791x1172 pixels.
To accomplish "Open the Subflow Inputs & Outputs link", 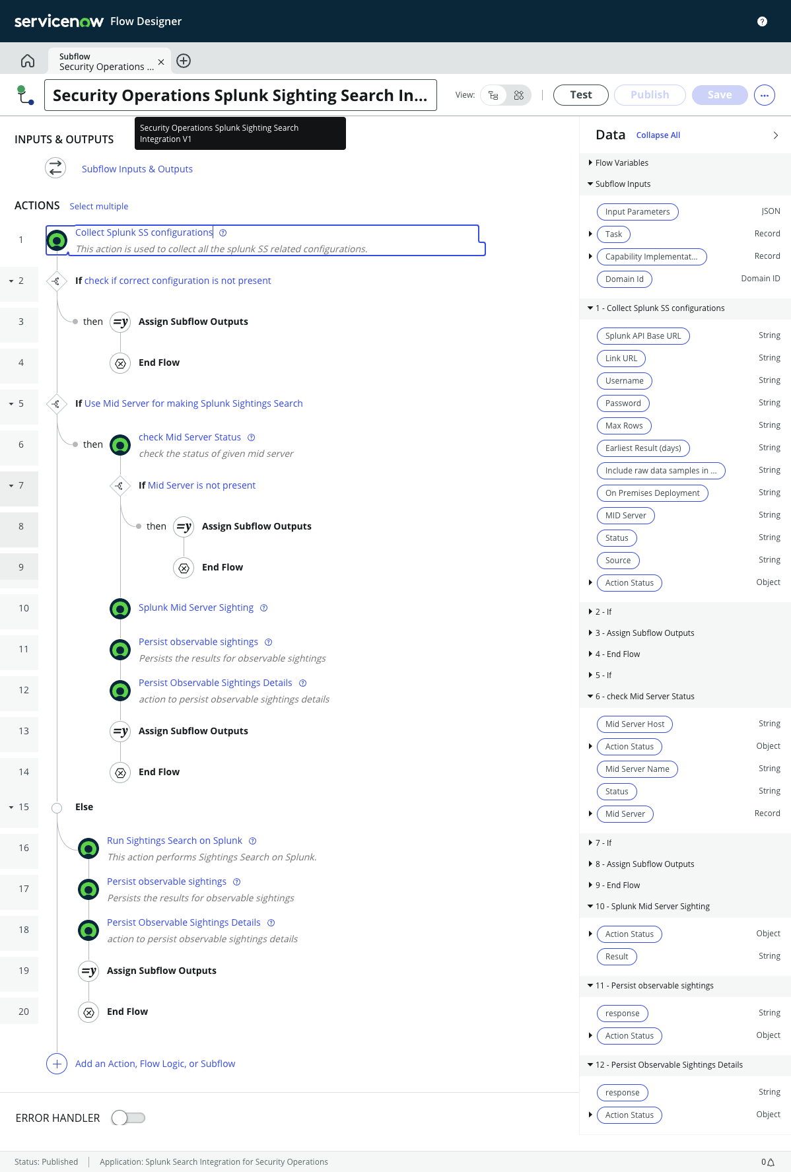I will coord(137,169).
